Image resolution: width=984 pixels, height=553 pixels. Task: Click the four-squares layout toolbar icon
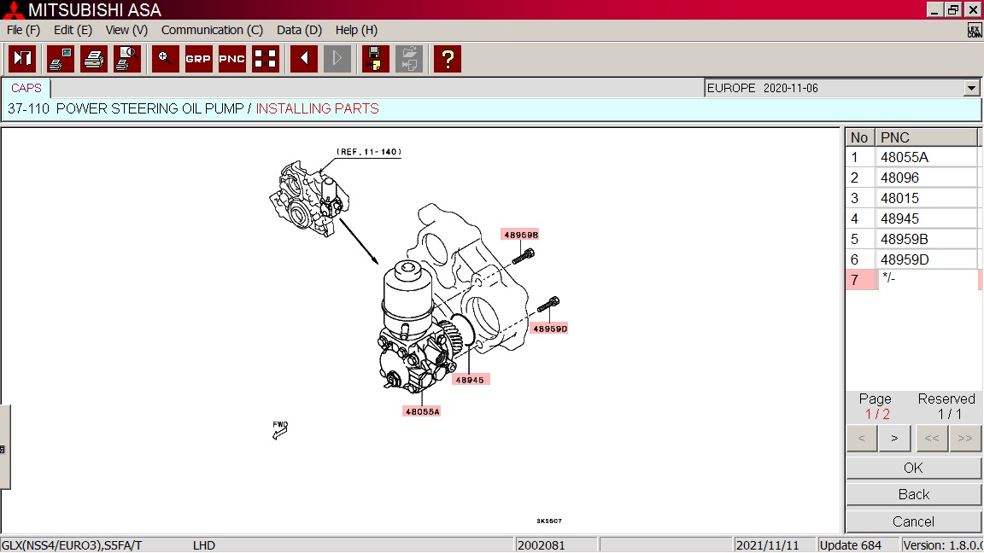pyautogui.click(x=266, y=59)
